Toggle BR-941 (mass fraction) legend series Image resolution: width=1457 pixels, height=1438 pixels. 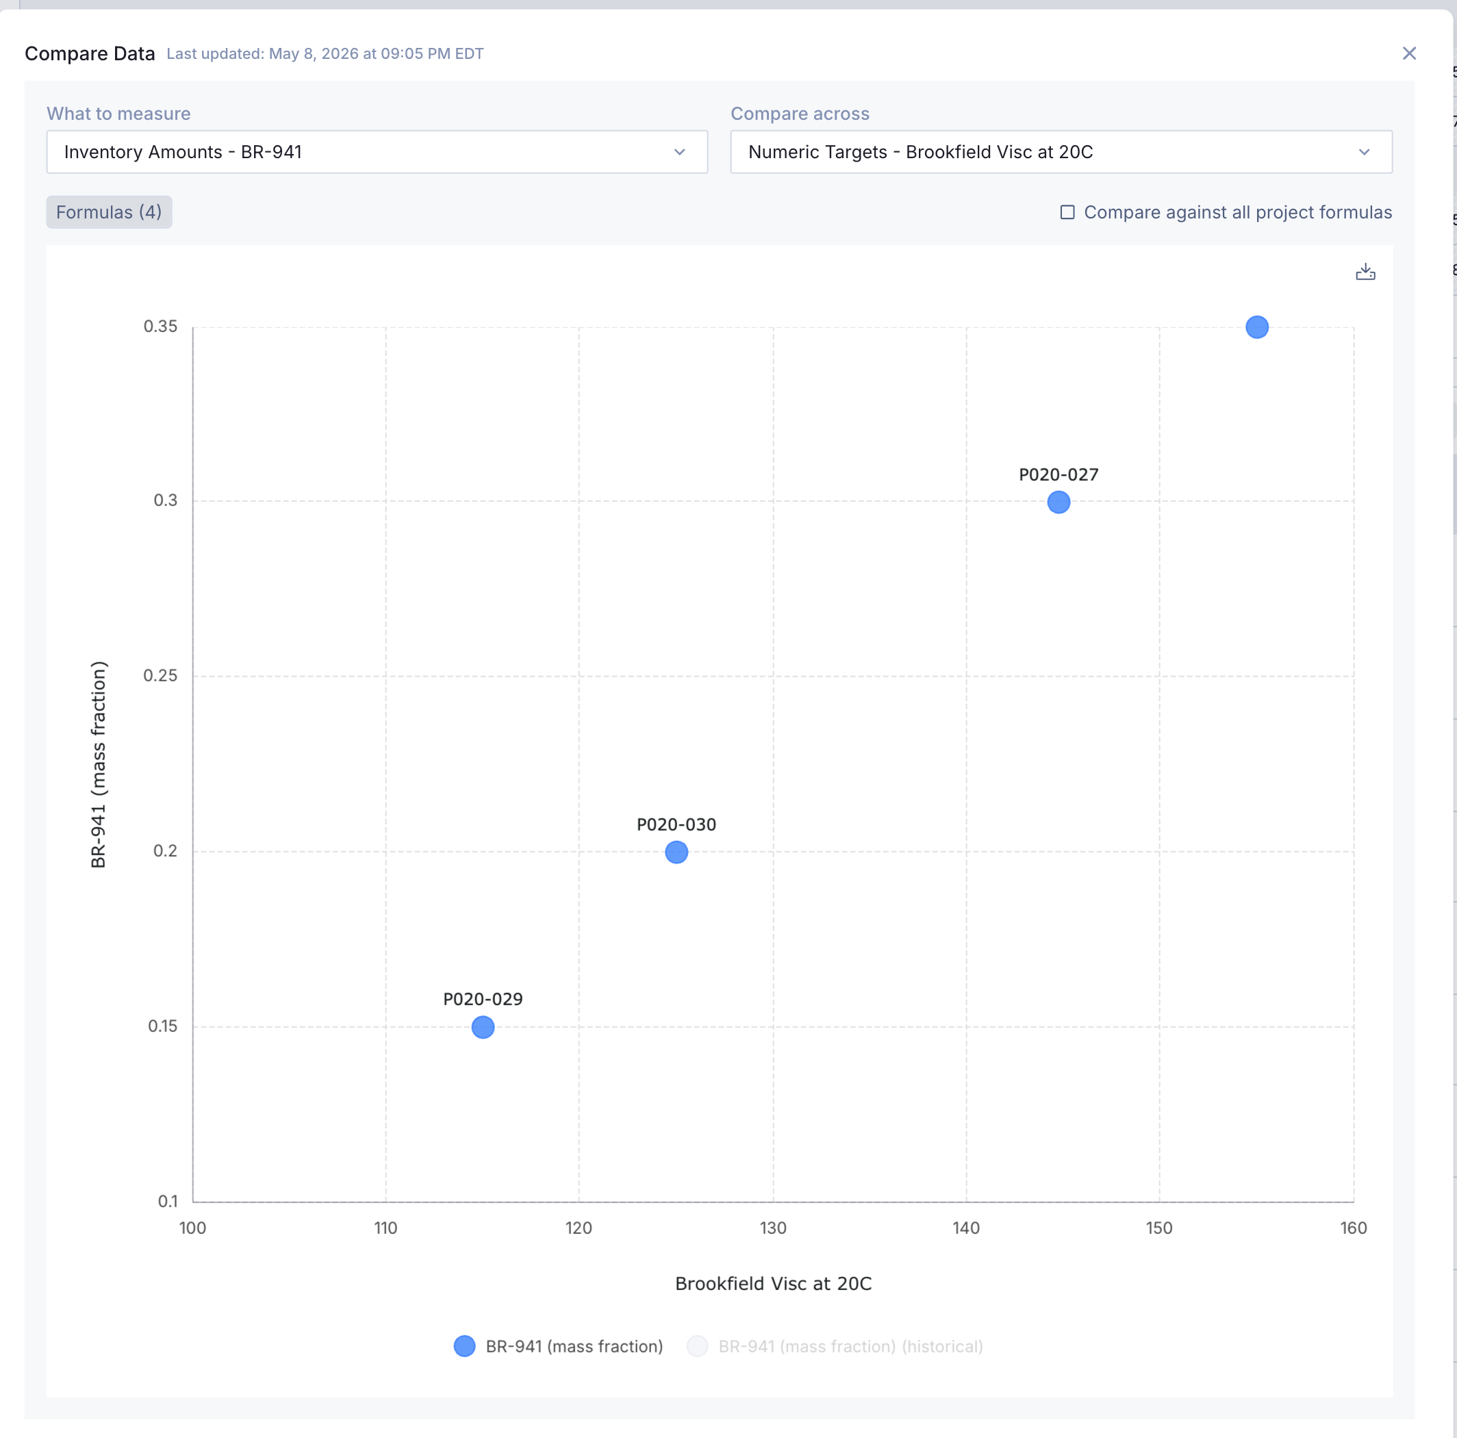click(x=558, y=1346)
